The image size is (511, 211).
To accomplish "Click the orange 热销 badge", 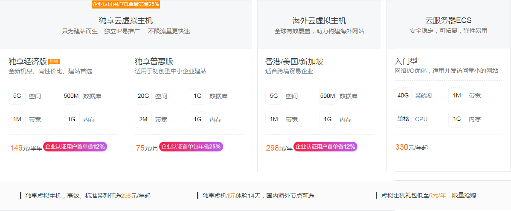I will [54, 61].
